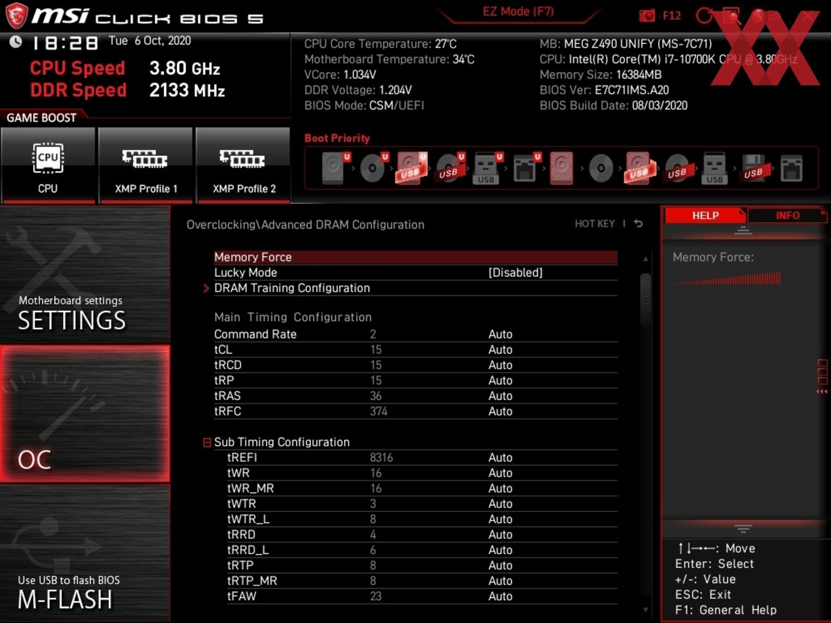The image size is (831, 623).
Task: Switch to EZ Mode (F7)
Action: 518,12
